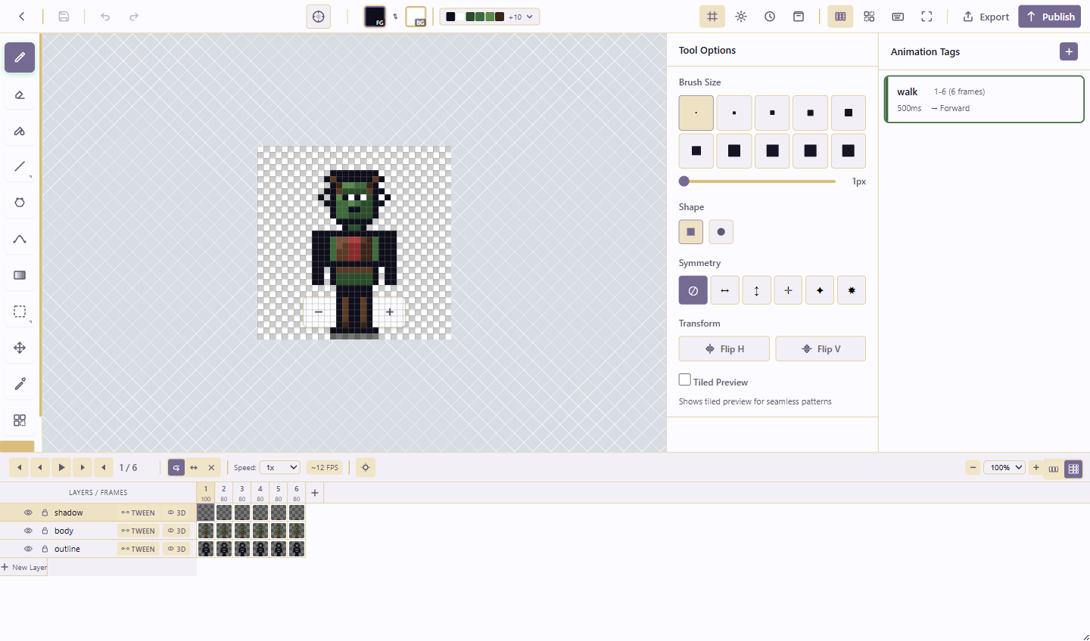Adjust the brush size slider handle
This screenshot has height=641, width=1090.
point(684,181)
